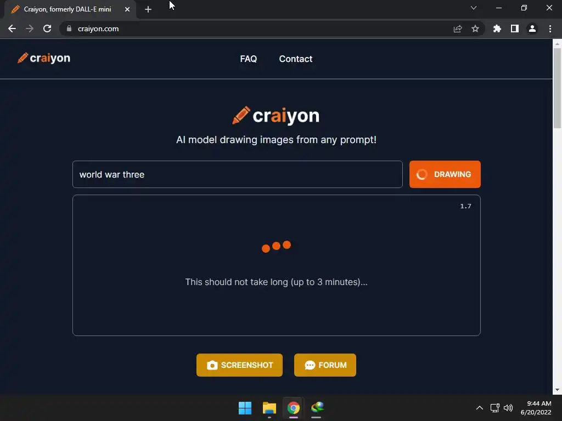Open Chrome's three-dot menu
562x421 pixels.
click(550, 29)
